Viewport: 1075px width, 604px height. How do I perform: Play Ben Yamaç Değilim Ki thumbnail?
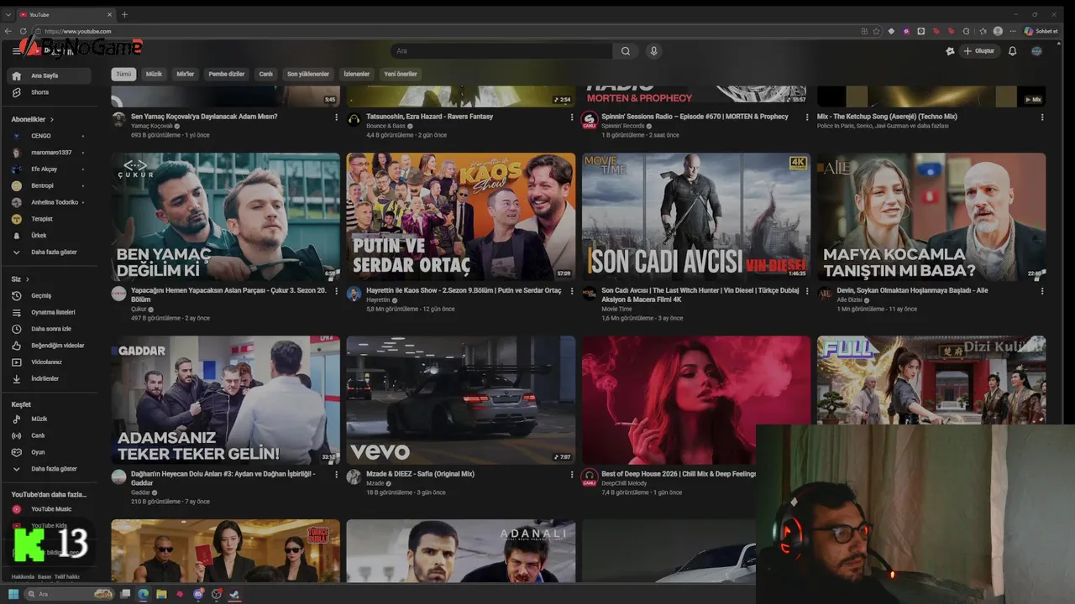(x=225, y=216)
